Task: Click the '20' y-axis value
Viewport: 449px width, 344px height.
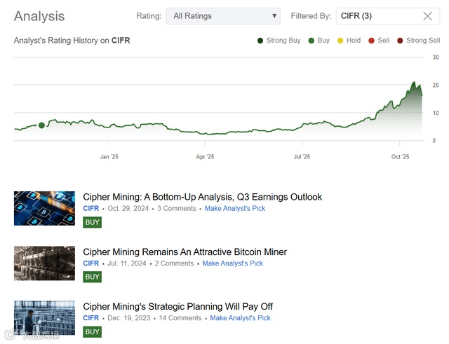Action: [x=436, y=85]
